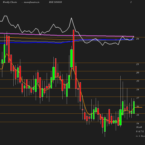Click price axis label 15
This screenshot has height=145, width=145.
click(137, 115)
